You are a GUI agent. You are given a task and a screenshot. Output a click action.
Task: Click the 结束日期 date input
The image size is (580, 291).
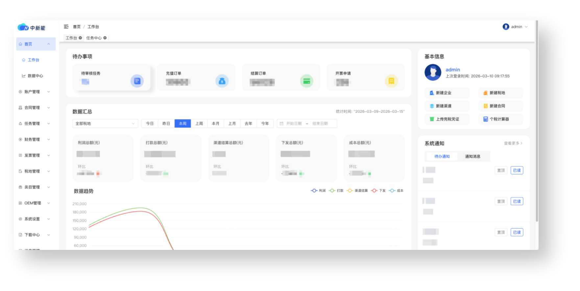pos(320,124)
